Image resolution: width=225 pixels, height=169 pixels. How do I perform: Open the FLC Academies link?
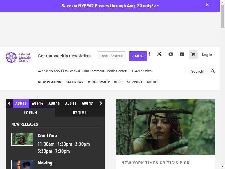[140, 71]
